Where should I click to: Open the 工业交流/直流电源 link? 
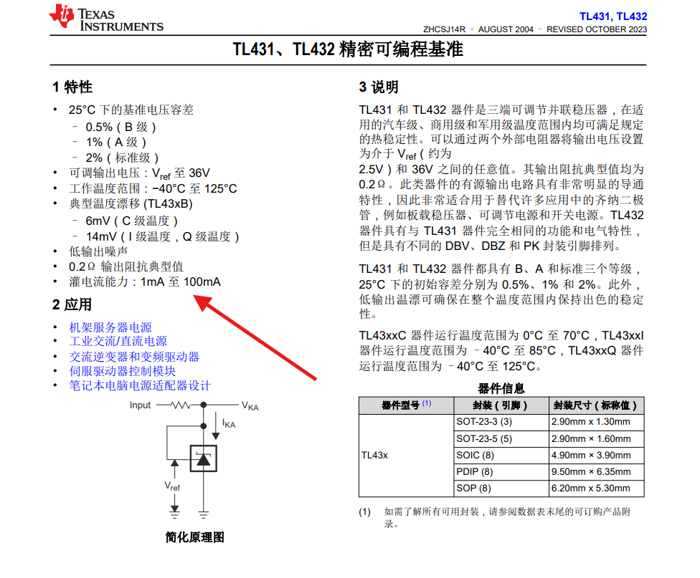118,342
